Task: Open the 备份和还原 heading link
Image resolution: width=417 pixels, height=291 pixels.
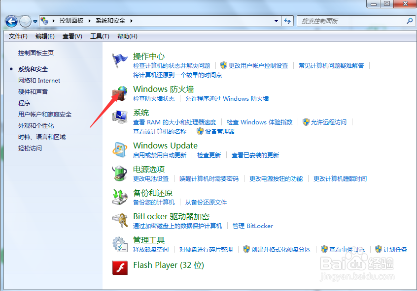Action: pos(153,193)
